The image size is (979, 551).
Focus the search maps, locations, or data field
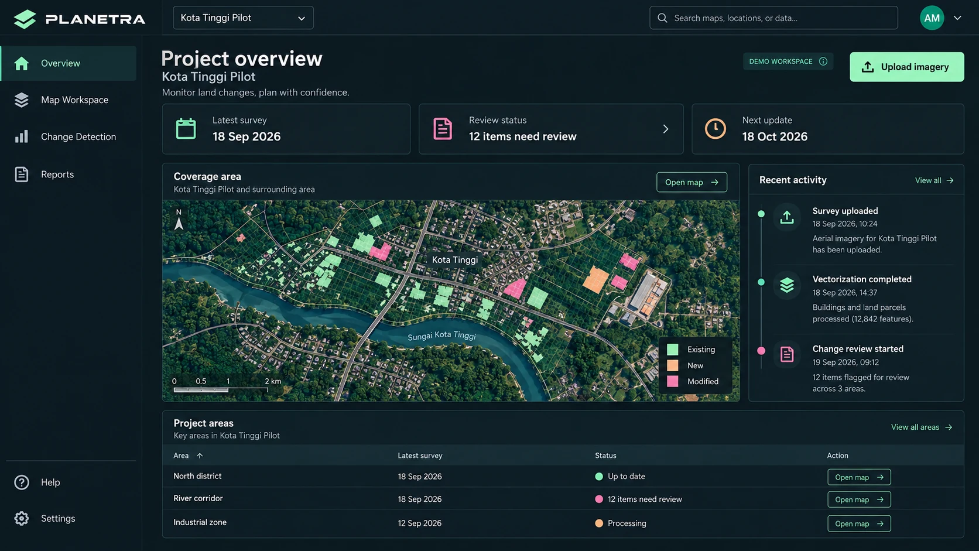pyautogui.click(x=773, y=18)
